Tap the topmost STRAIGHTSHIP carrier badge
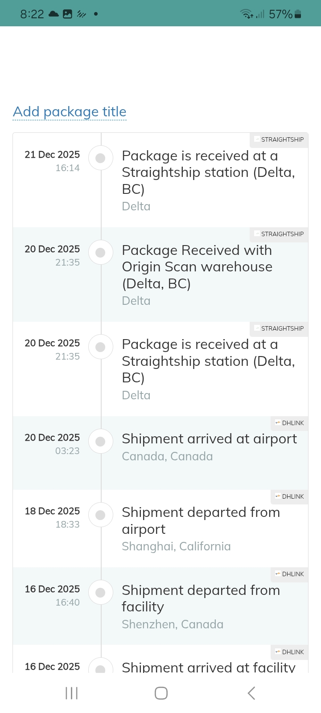 [279, 139]
